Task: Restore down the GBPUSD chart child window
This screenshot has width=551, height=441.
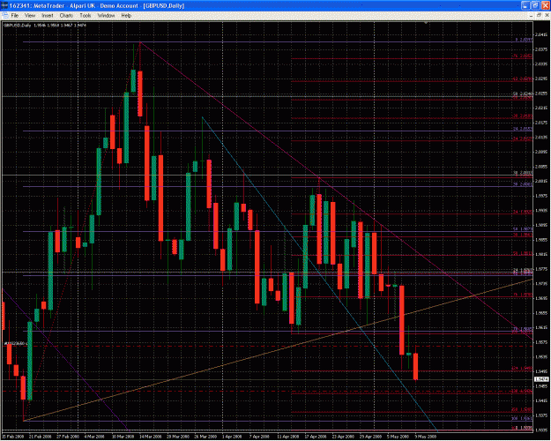Action: tap(539, 16)
